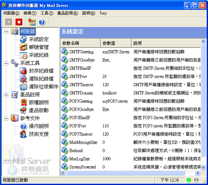Screen dimensions: 208x185
Task: Open the blue help question mark icon
Action: (x=42, y=22)
